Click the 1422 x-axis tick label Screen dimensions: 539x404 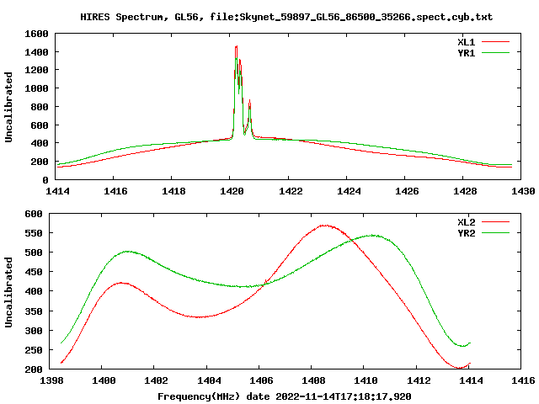click(291, 191)
